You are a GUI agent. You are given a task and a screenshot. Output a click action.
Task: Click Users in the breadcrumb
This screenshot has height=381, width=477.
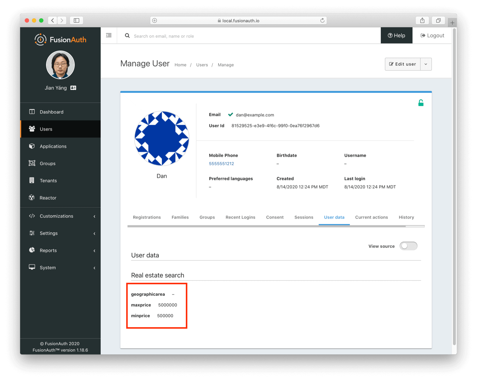point(202,65)
